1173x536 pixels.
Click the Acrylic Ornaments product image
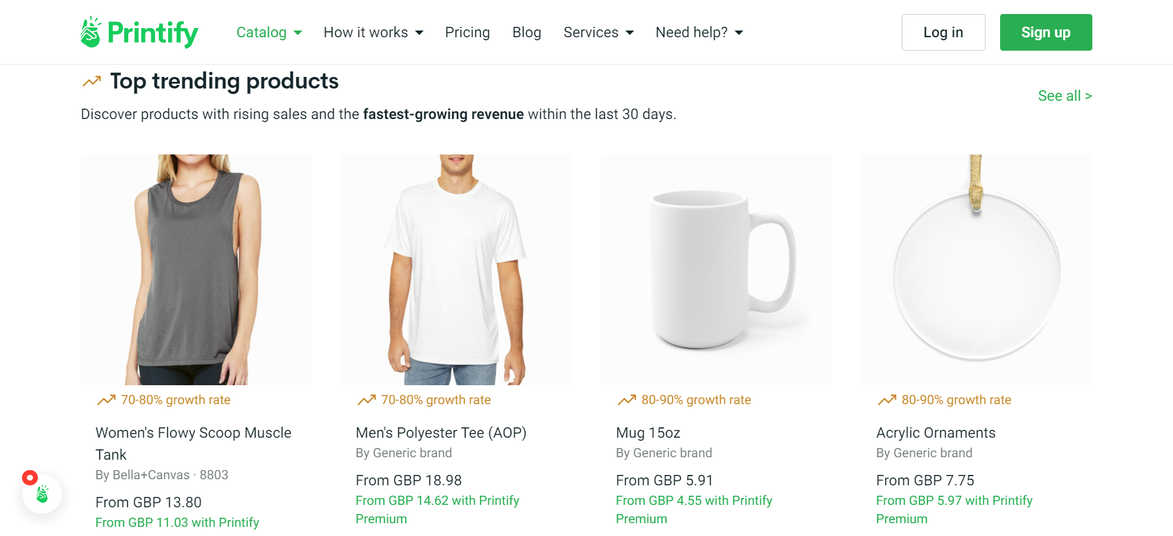pyautogui.click(x=976, y=269)
